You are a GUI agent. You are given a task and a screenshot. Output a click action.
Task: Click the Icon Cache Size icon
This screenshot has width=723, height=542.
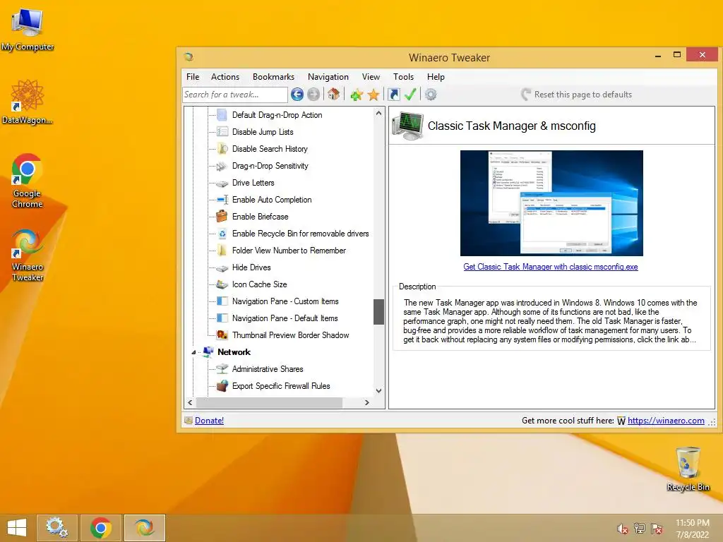(x=222, y=284)
